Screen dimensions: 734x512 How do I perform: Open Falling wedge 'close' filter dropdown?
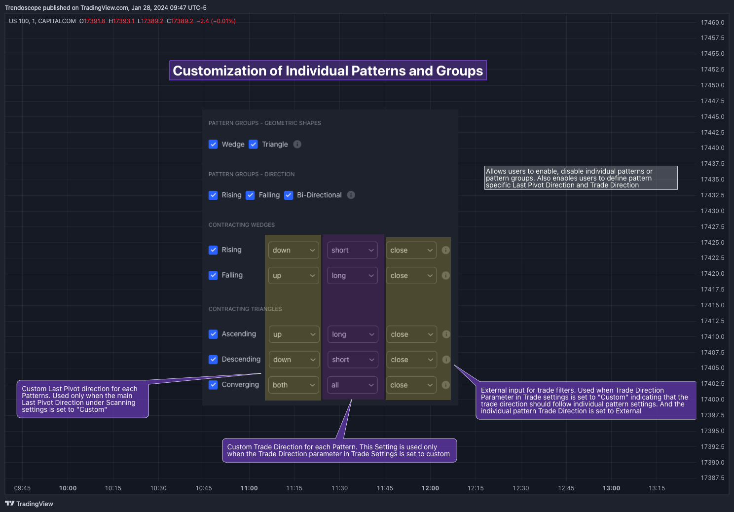(411, 275)
